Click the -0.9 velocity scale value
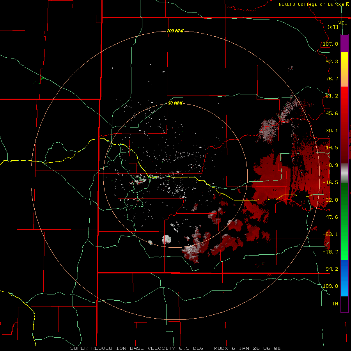Screen dimensions: 351x351 332,165
